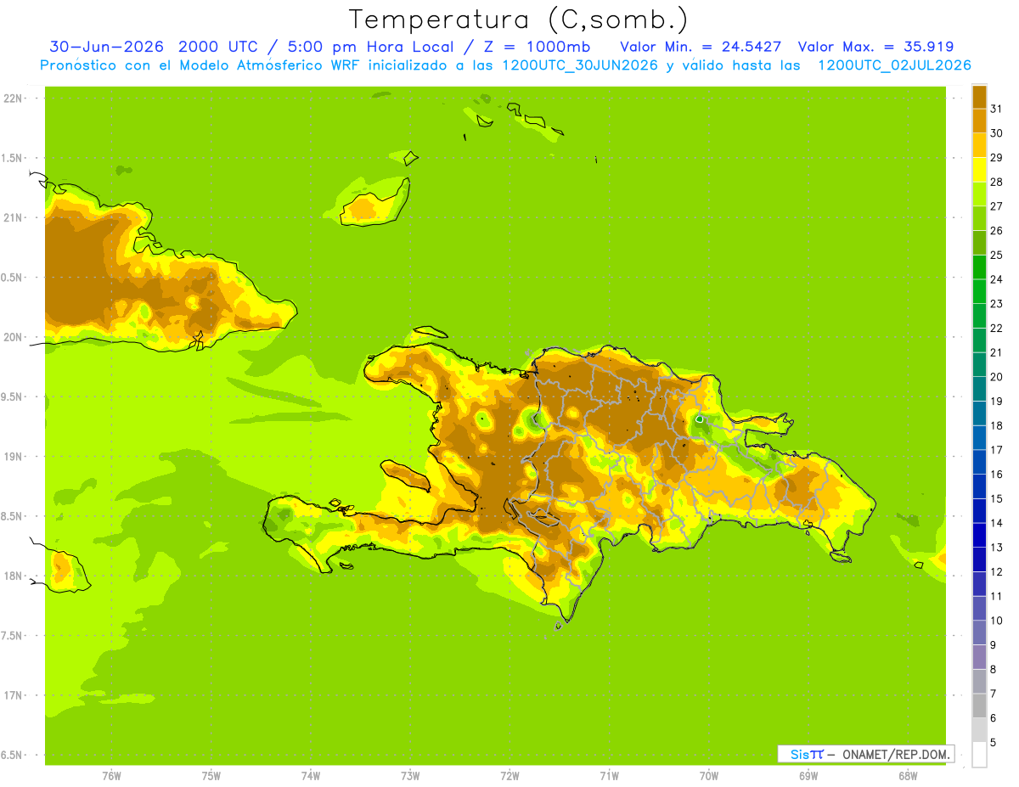The width and height of the screenshot is (1019, 787).
Task: Click the longitude axis label "68W"
Action: pos(907,777)
